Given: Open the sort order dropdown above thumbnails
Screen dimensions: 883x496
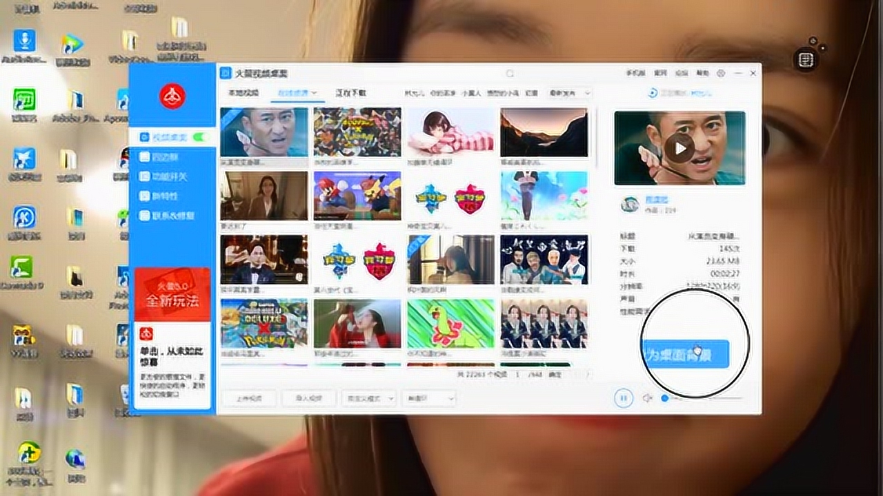Looking at the screenshot, I should [x=568, y=92].
